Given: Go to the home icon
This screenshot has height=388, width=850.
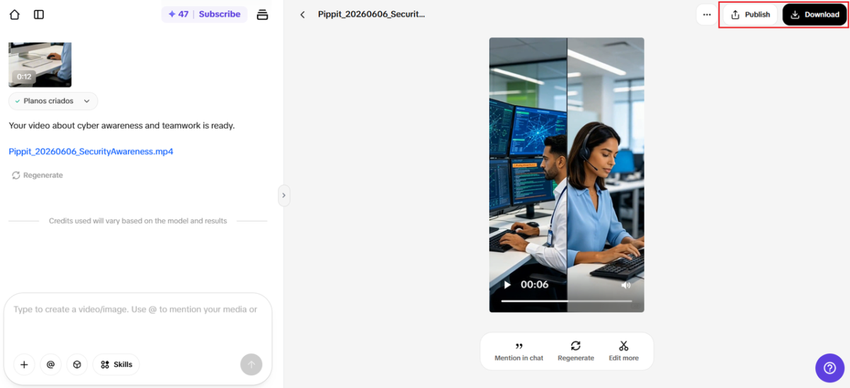Looking at the screenshot, I should click(x=15, y=14).
